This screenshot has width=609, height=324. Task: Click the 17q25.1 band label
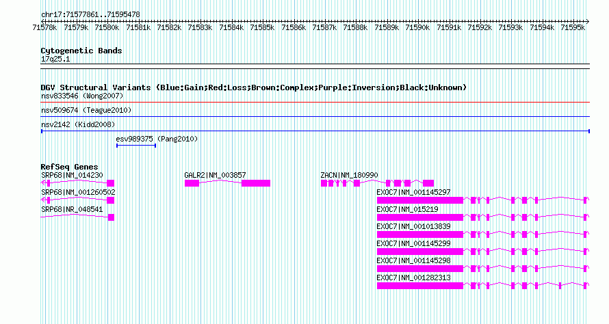pos(55,59)
